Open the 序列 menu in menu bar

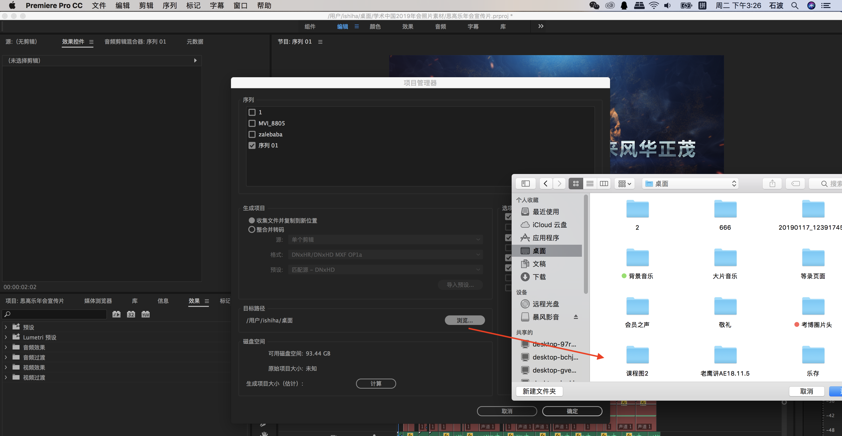[x=169, y=6]
